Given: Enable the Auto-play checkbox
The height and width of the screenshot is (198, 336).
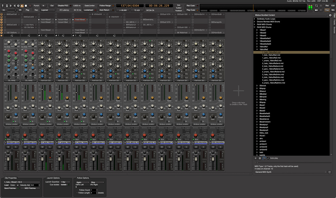Looking at the screenshot, I should click(268, 158).
